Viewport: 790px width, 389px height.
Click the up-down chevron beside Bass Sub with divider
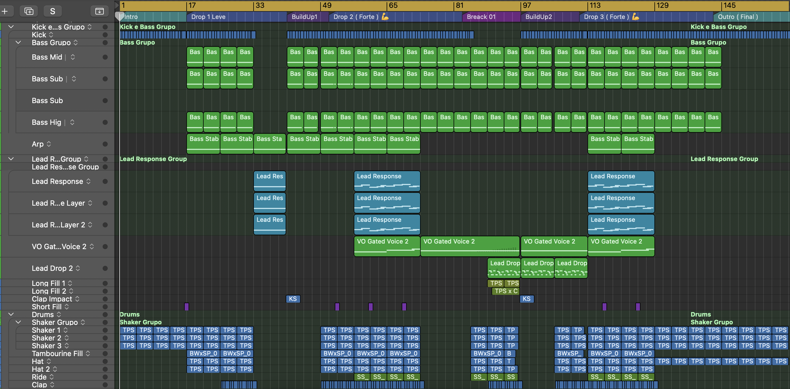(74, 79)
